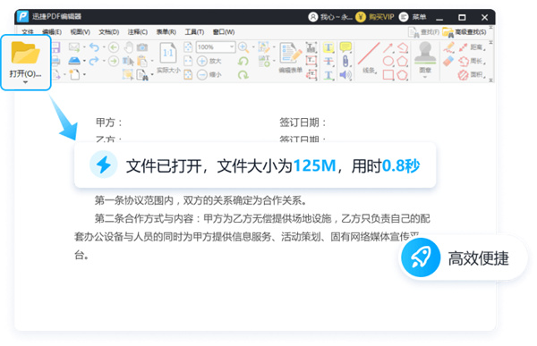Select the Snapshot camera tool
537x346 pixels.
click(x=142, y=46)
